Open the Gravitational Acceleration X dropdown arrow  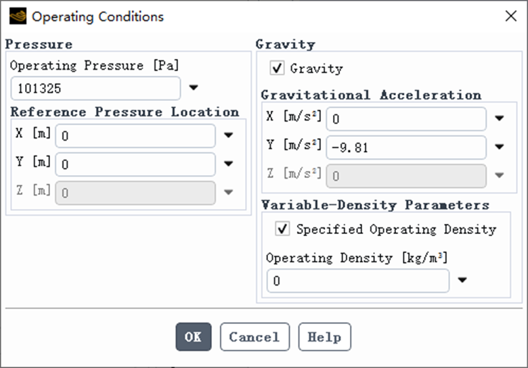499,118
